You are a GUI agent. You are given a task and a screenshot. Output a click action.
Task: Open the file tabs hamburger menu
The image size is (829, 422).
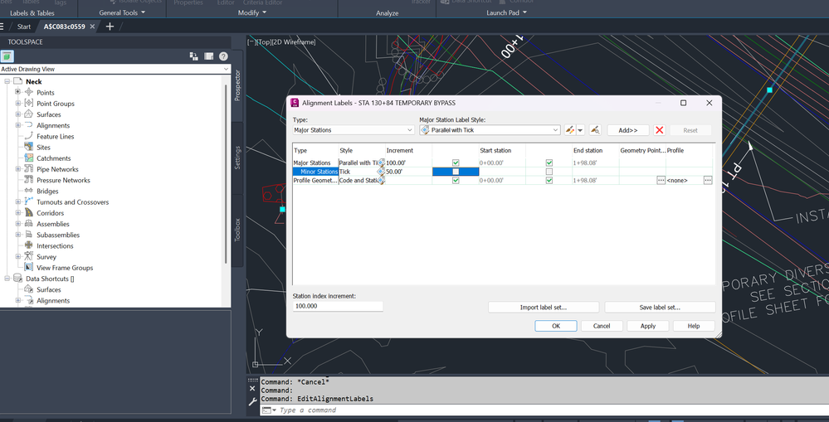click(2, 27)
